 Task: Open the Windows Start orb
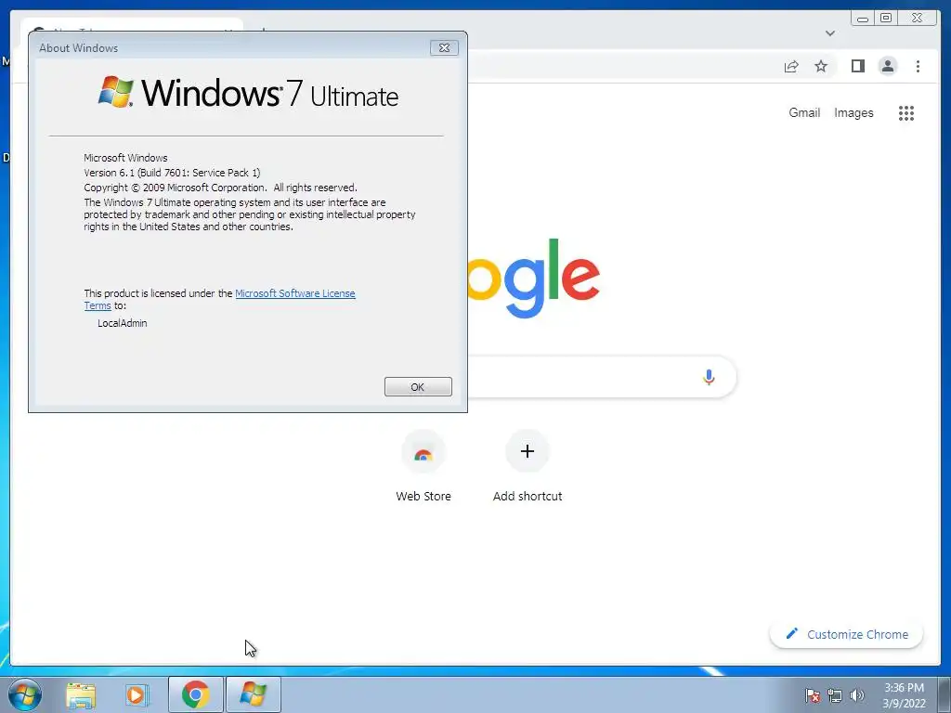[x=25, y=694]
